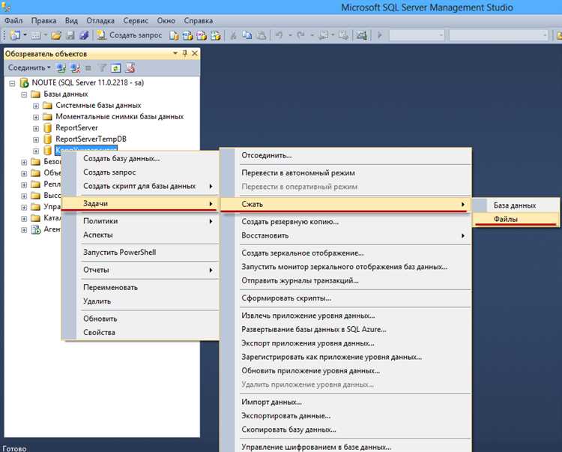Select Отсоединить... from the tasks submenu
This screenshot has height=452, width=562.
click(267, 155)
